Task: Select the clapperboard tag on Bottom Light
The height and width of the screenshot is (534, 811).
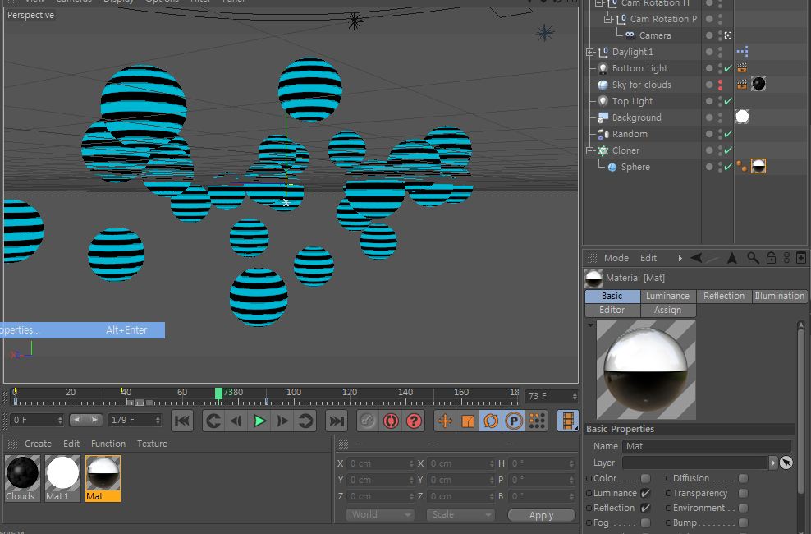Action: [742, 68]
